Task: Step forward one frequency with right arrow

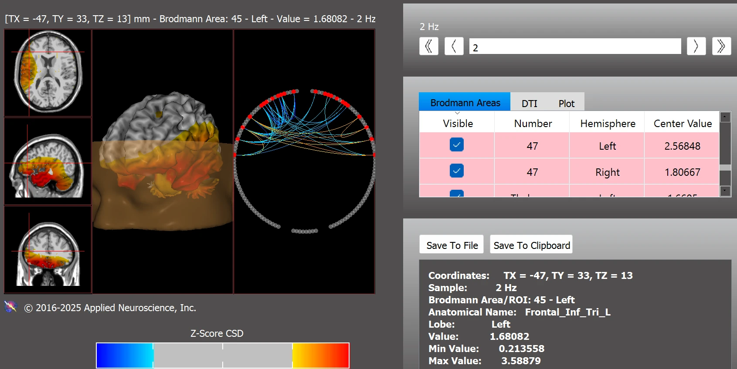Action: 696,46
